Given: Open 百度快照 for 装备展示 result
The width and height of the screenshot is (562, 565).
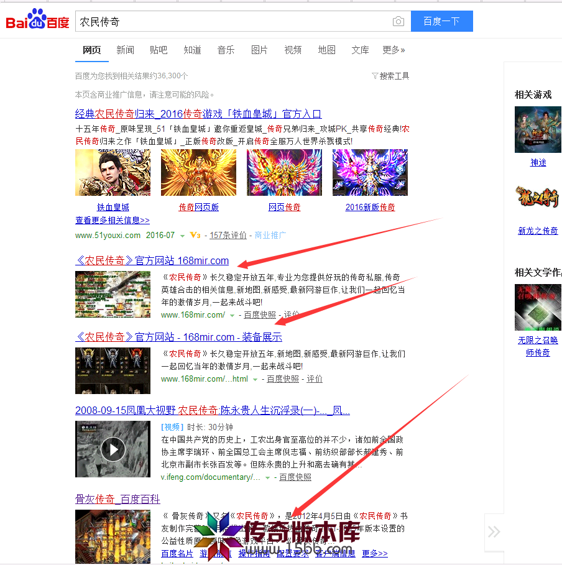Looking at the screenshot, I should pyautogui.click(x=283, y=379).
